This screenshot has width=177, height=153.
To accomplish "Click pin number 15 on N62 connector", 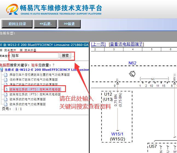I will pos(164,86).
